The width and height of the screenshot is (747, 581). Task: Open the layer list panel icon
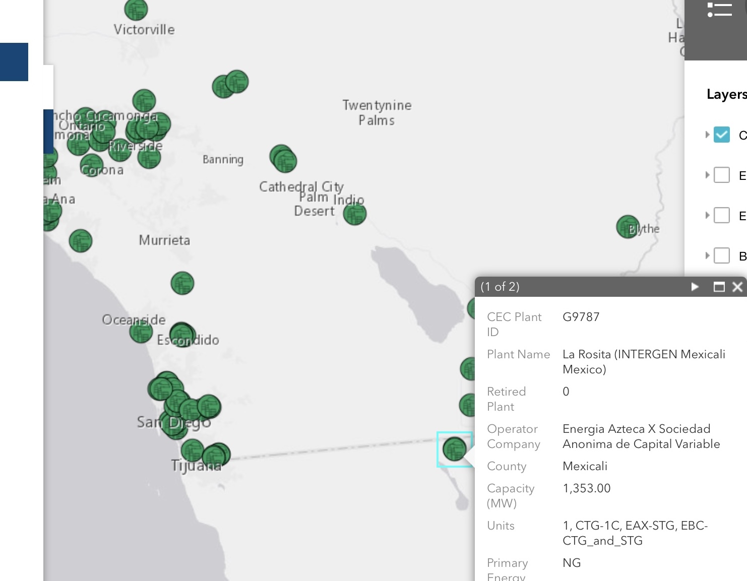719,10
